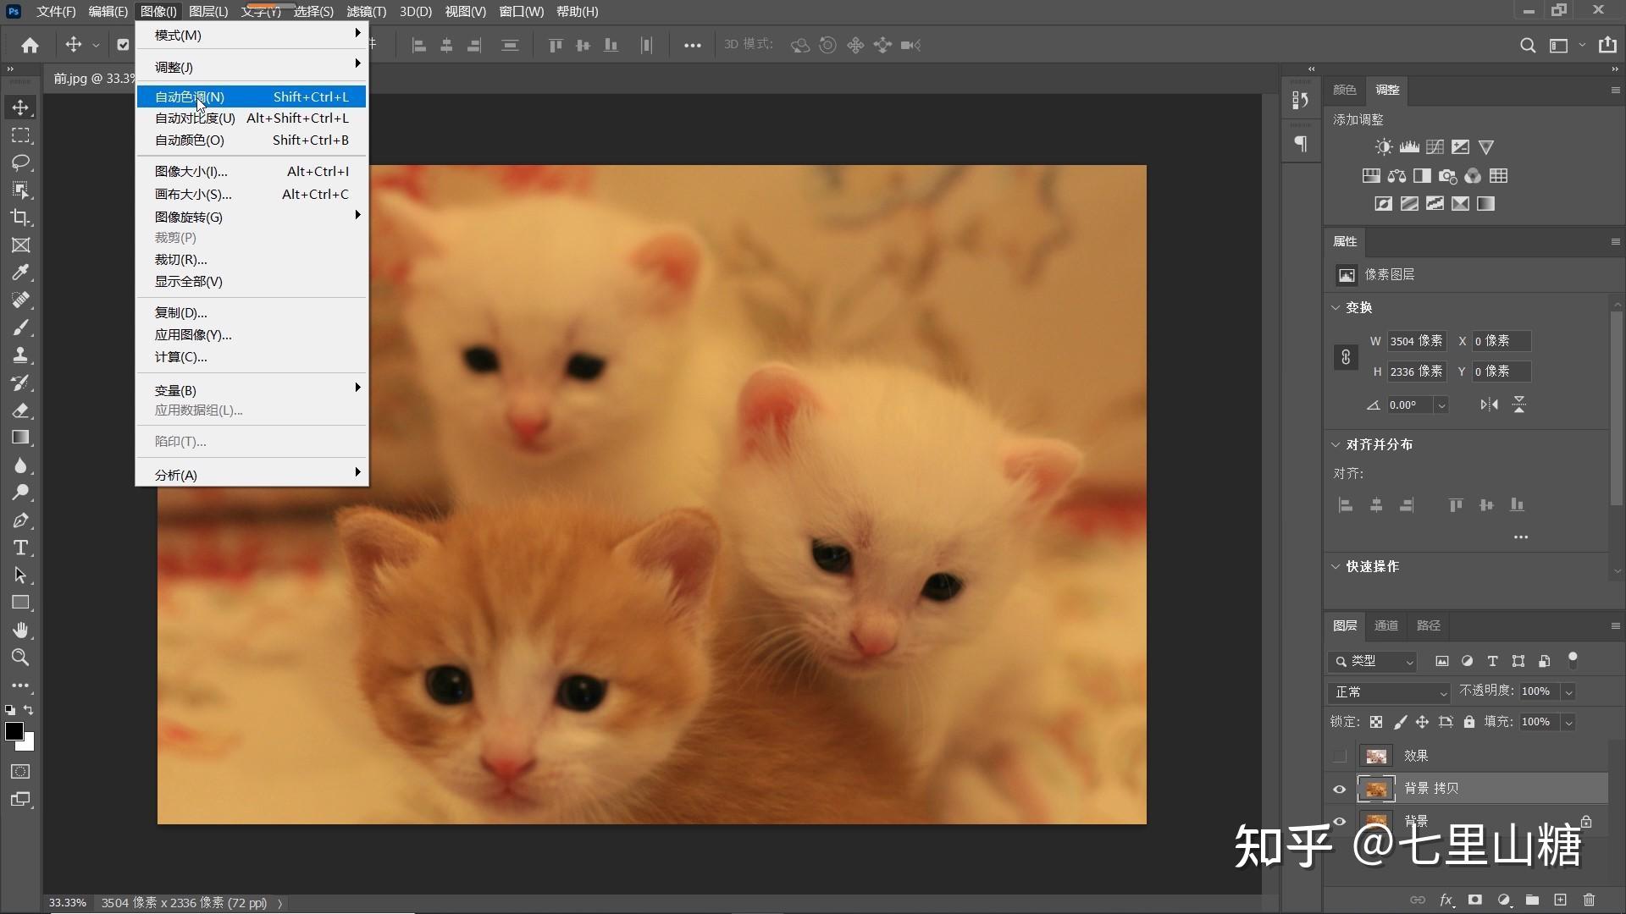The height and width of the screenshot is (914, 1626).
Task: Open more align options ellipsis
Action: pyautogui.click(x=1521, y=537)
